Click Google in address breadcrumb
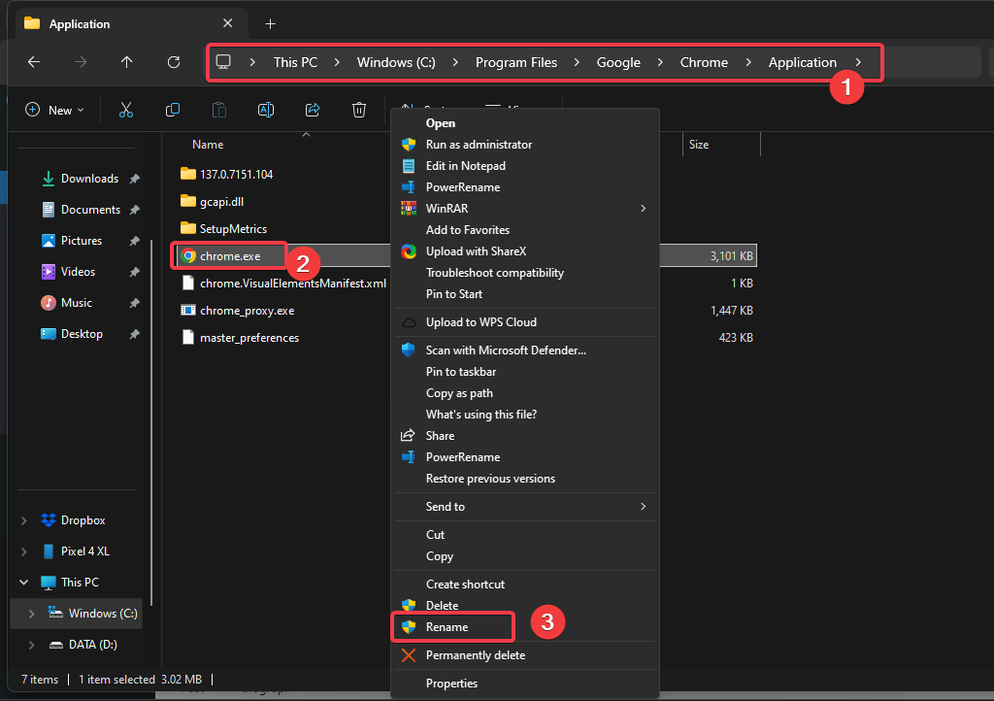 tap(618, 62)
